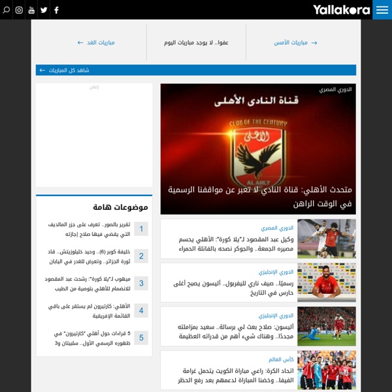Open the Twitter profile icon
Screen dimensions: 392x392
(x=44, y=10)
